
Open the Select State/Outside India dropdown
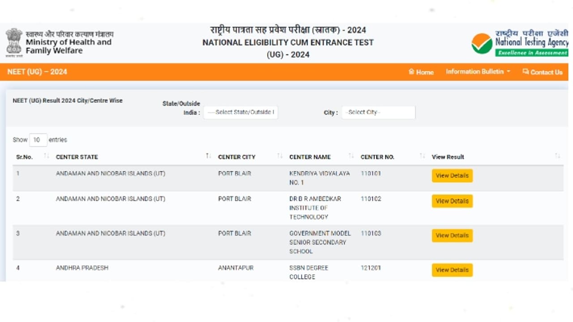tap(240, 112)
